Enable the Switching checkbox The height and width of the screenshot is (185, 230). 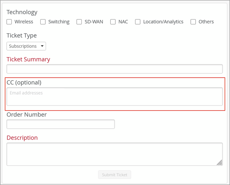click(x=43, y=22)
